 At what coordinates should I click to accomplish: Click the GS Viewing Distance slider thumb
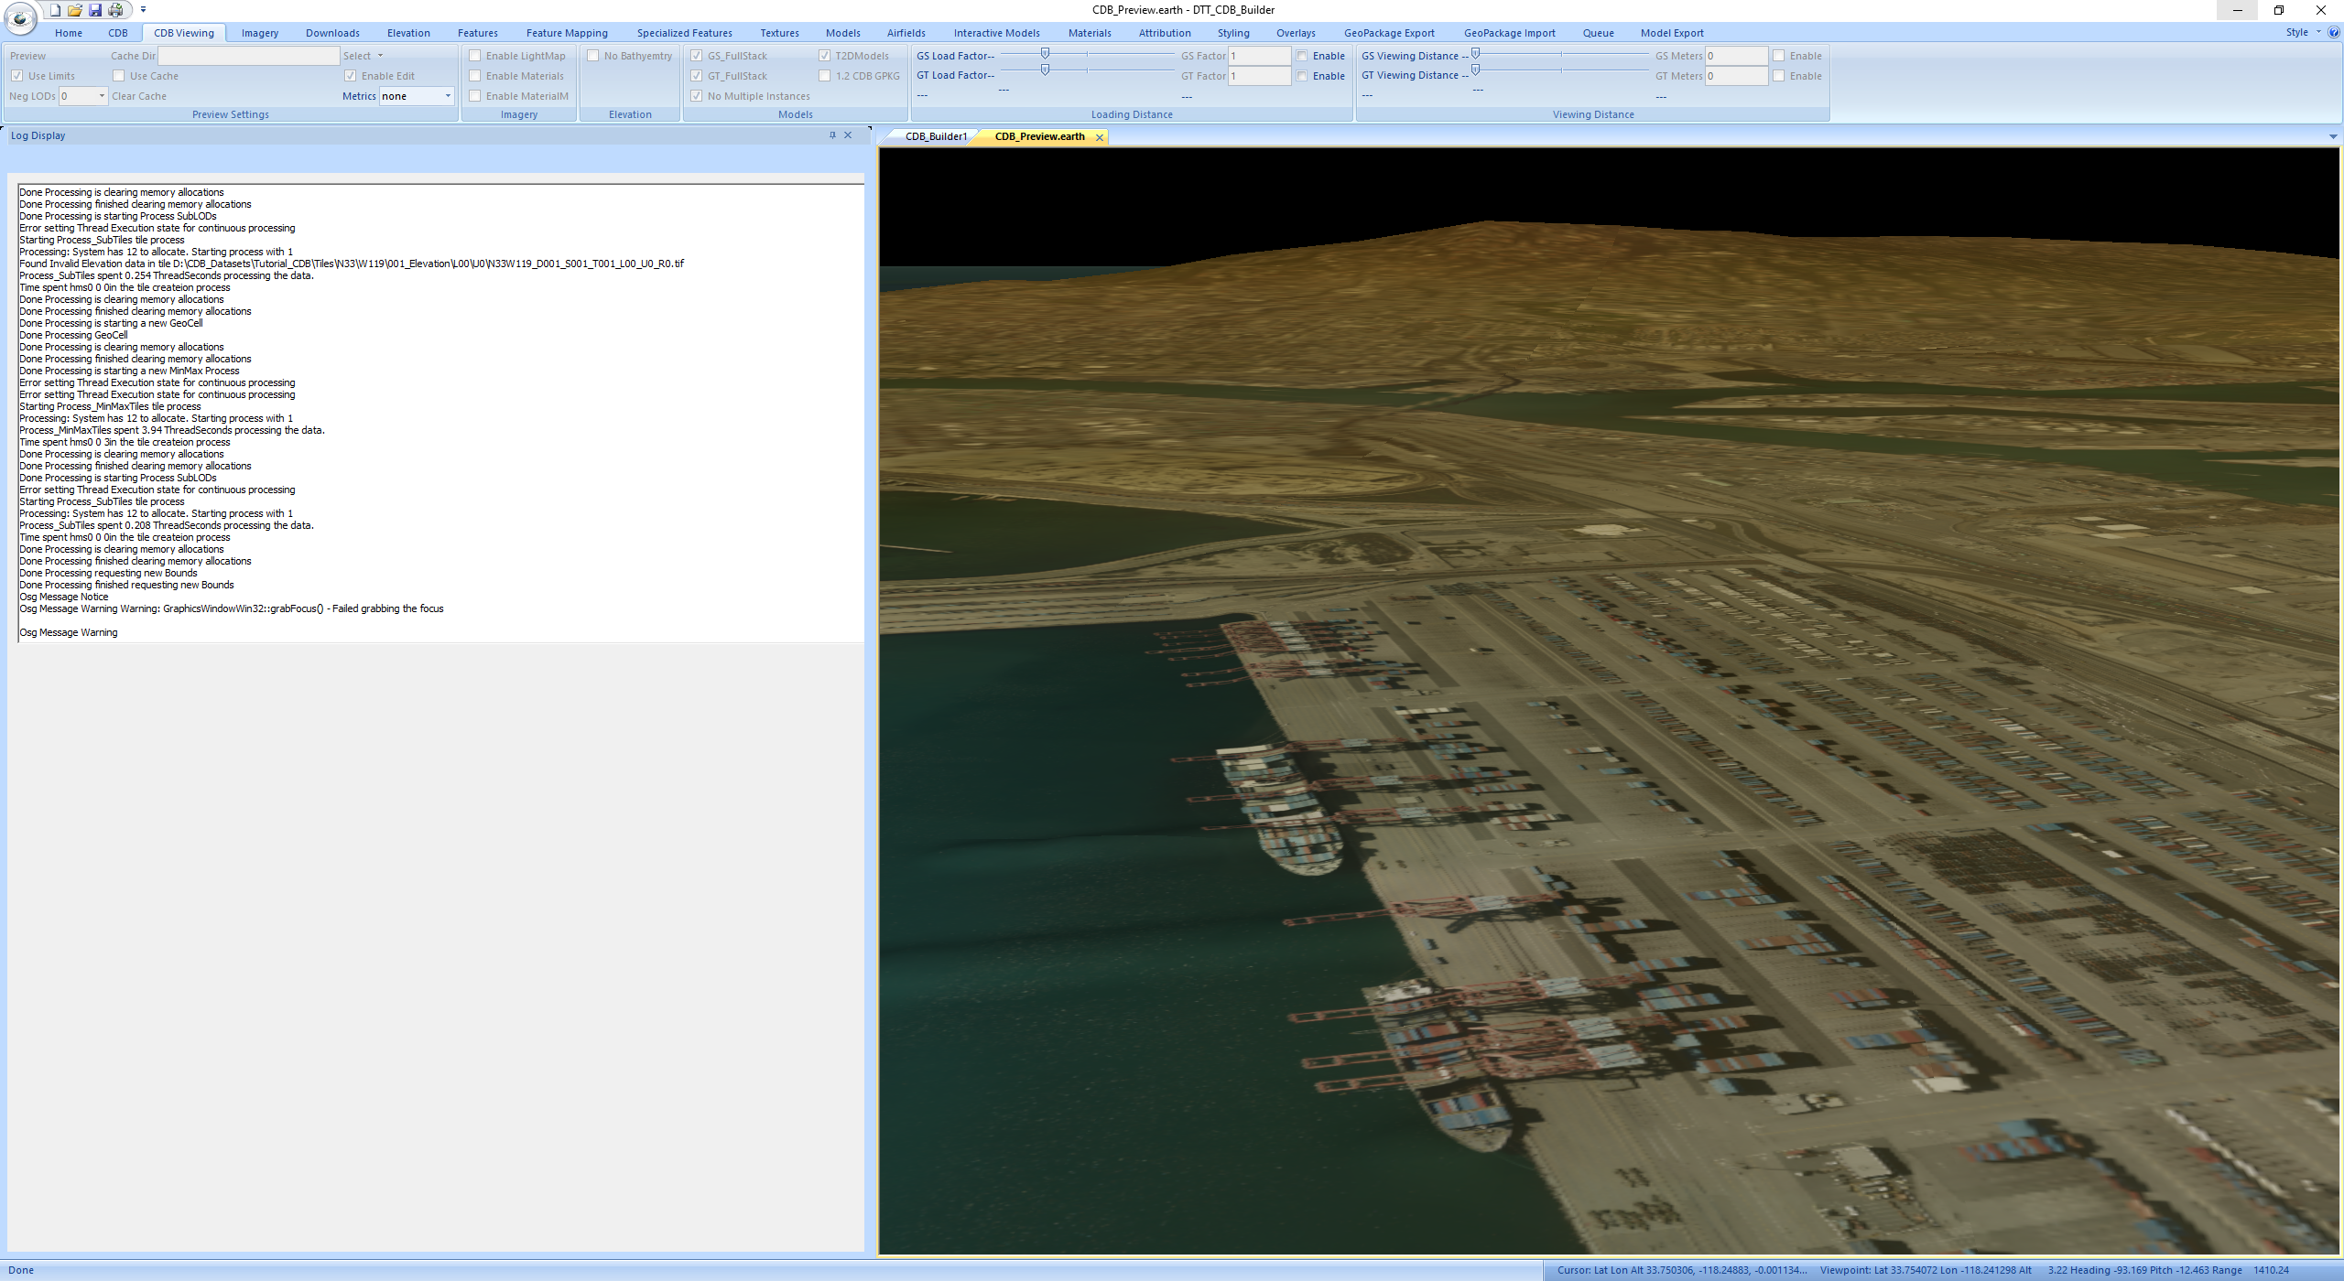(x=1475, y=54)
